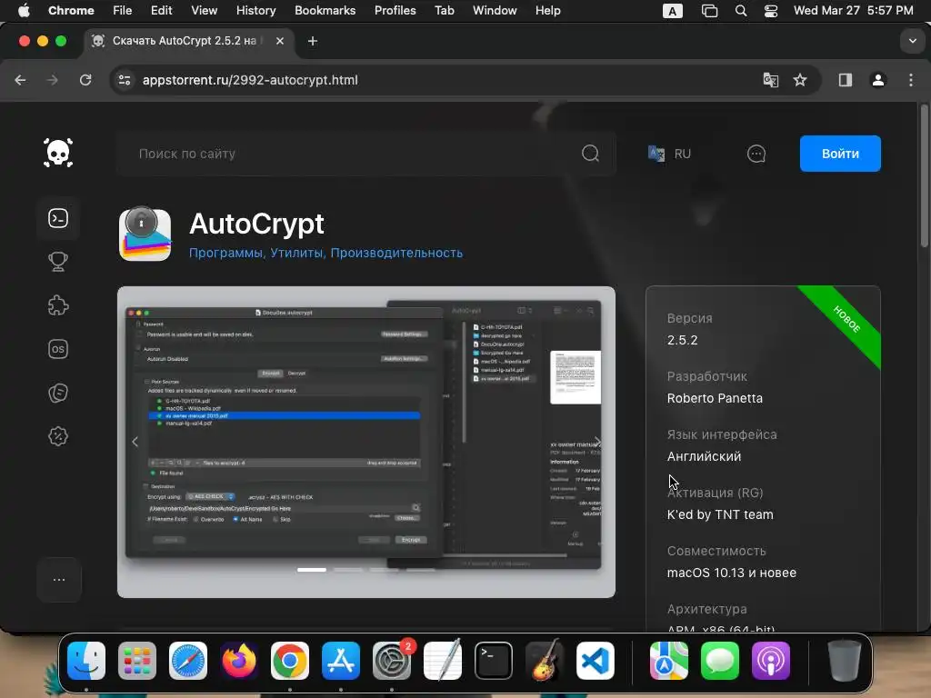Launch Firefox from the Dock
Screen dimensions: 931x698
239,661
